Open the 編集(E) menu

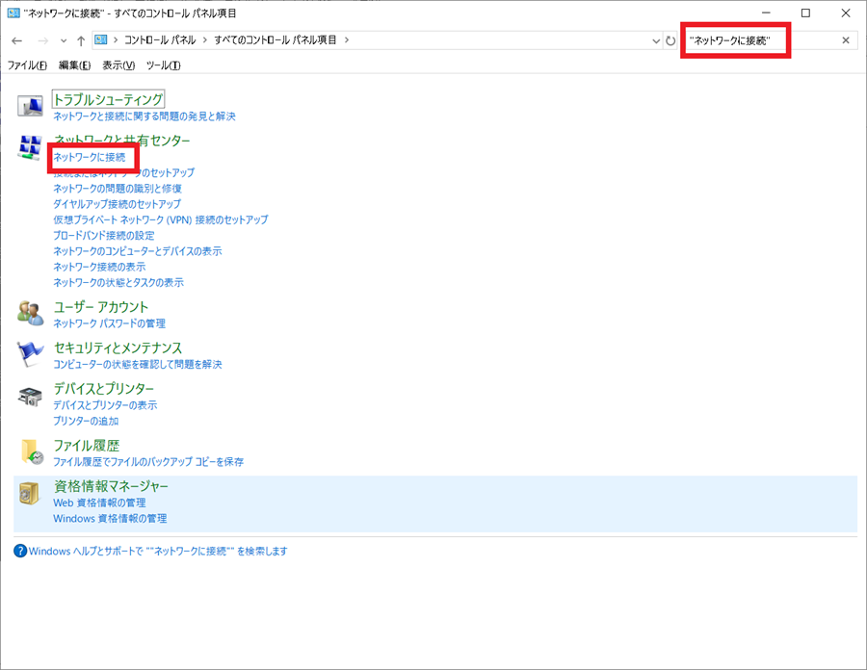click(74, 65)
